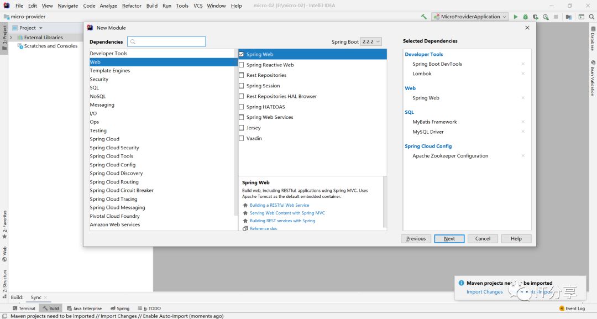The width and height of the screenshot is (597, 319).
Task: Remove Spring Web from selected dependencies
Action: click(523, 98)
